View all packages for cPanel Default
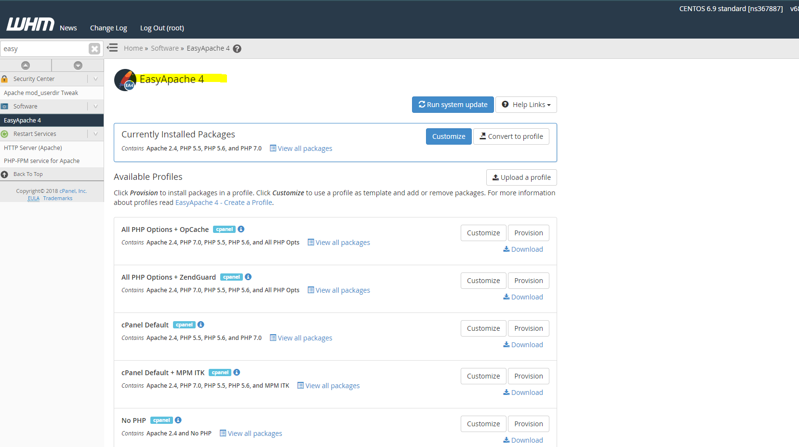 [x=301, y=338]
